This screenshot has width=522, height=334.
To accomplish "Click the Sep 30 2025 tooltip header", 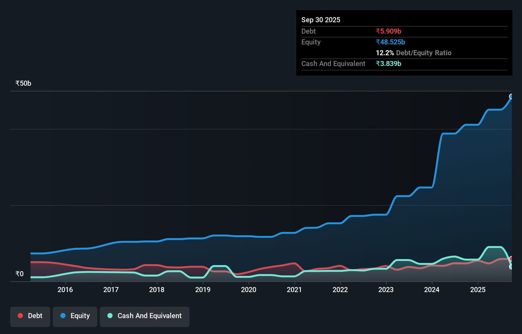I will 321,20.
